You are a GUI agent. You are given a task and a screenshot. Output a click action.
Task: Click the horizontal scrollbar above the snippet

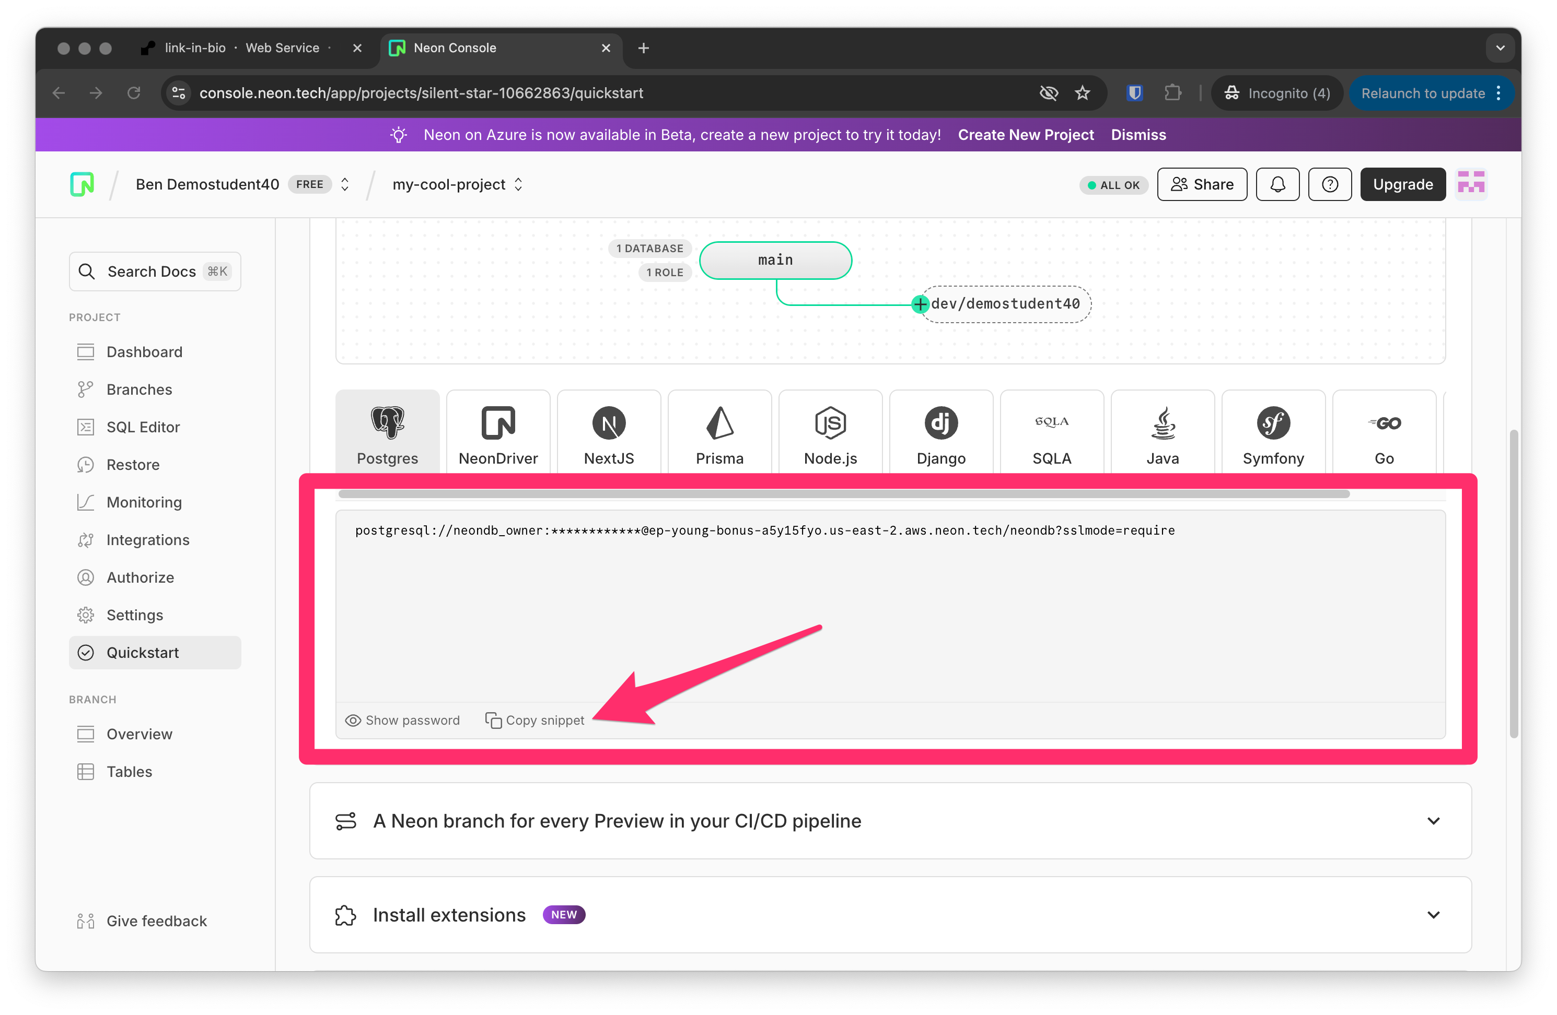(x=844, y=494)
